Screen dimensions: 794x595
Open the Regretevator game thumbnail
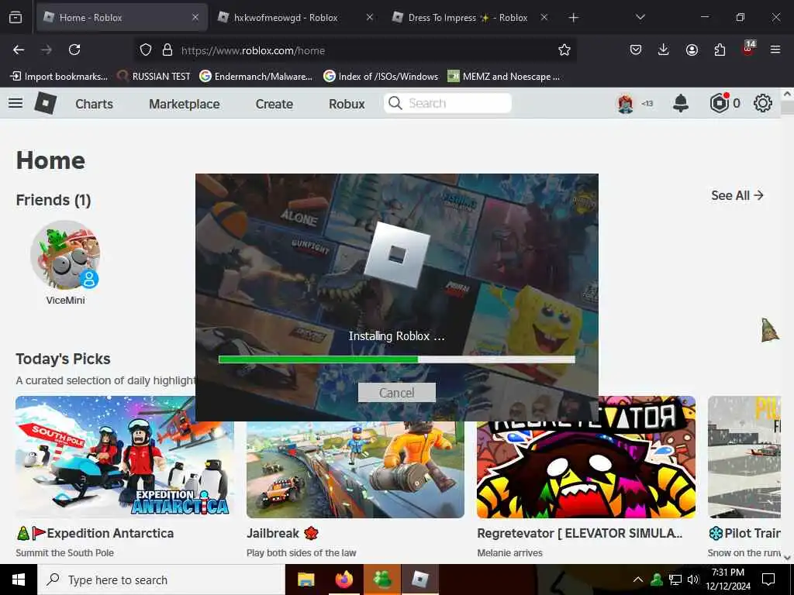pos(586,457)
